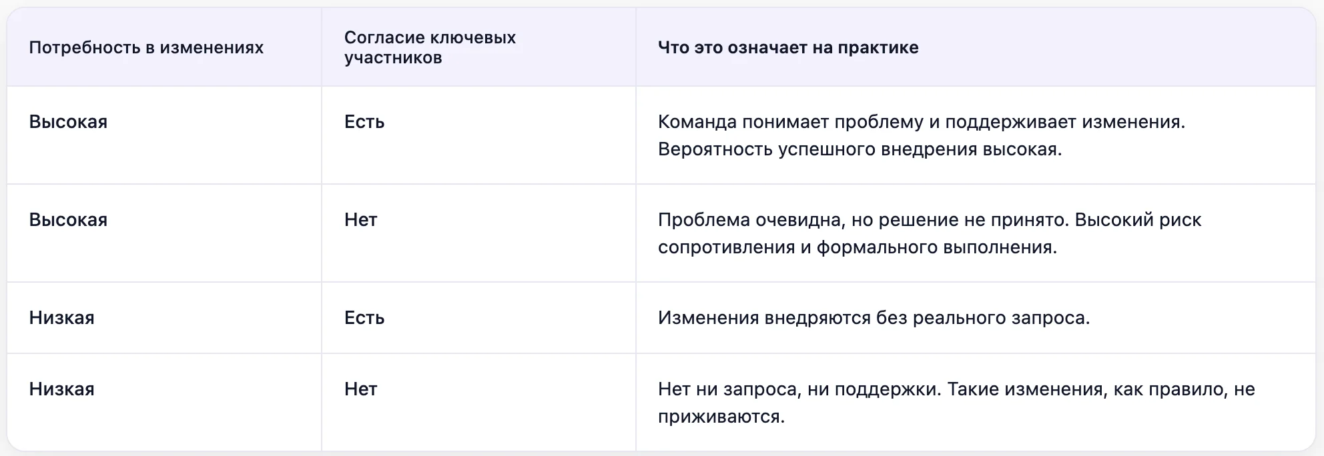Screen dimensions: 1324x456
Task: Click the phrase "Такие изменения, как правило"
Action: (x=1087, y=389)
